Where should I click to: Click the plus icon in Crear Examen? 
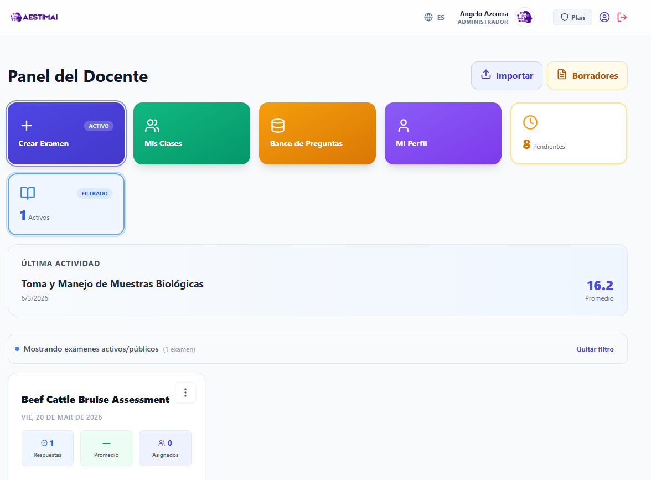point(27,125)
